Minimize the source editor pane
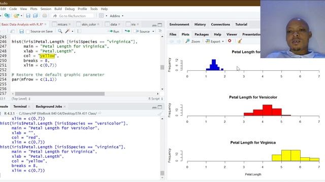Image resolution: width=325 pixels, height=182 pixels. click(154, 25)
